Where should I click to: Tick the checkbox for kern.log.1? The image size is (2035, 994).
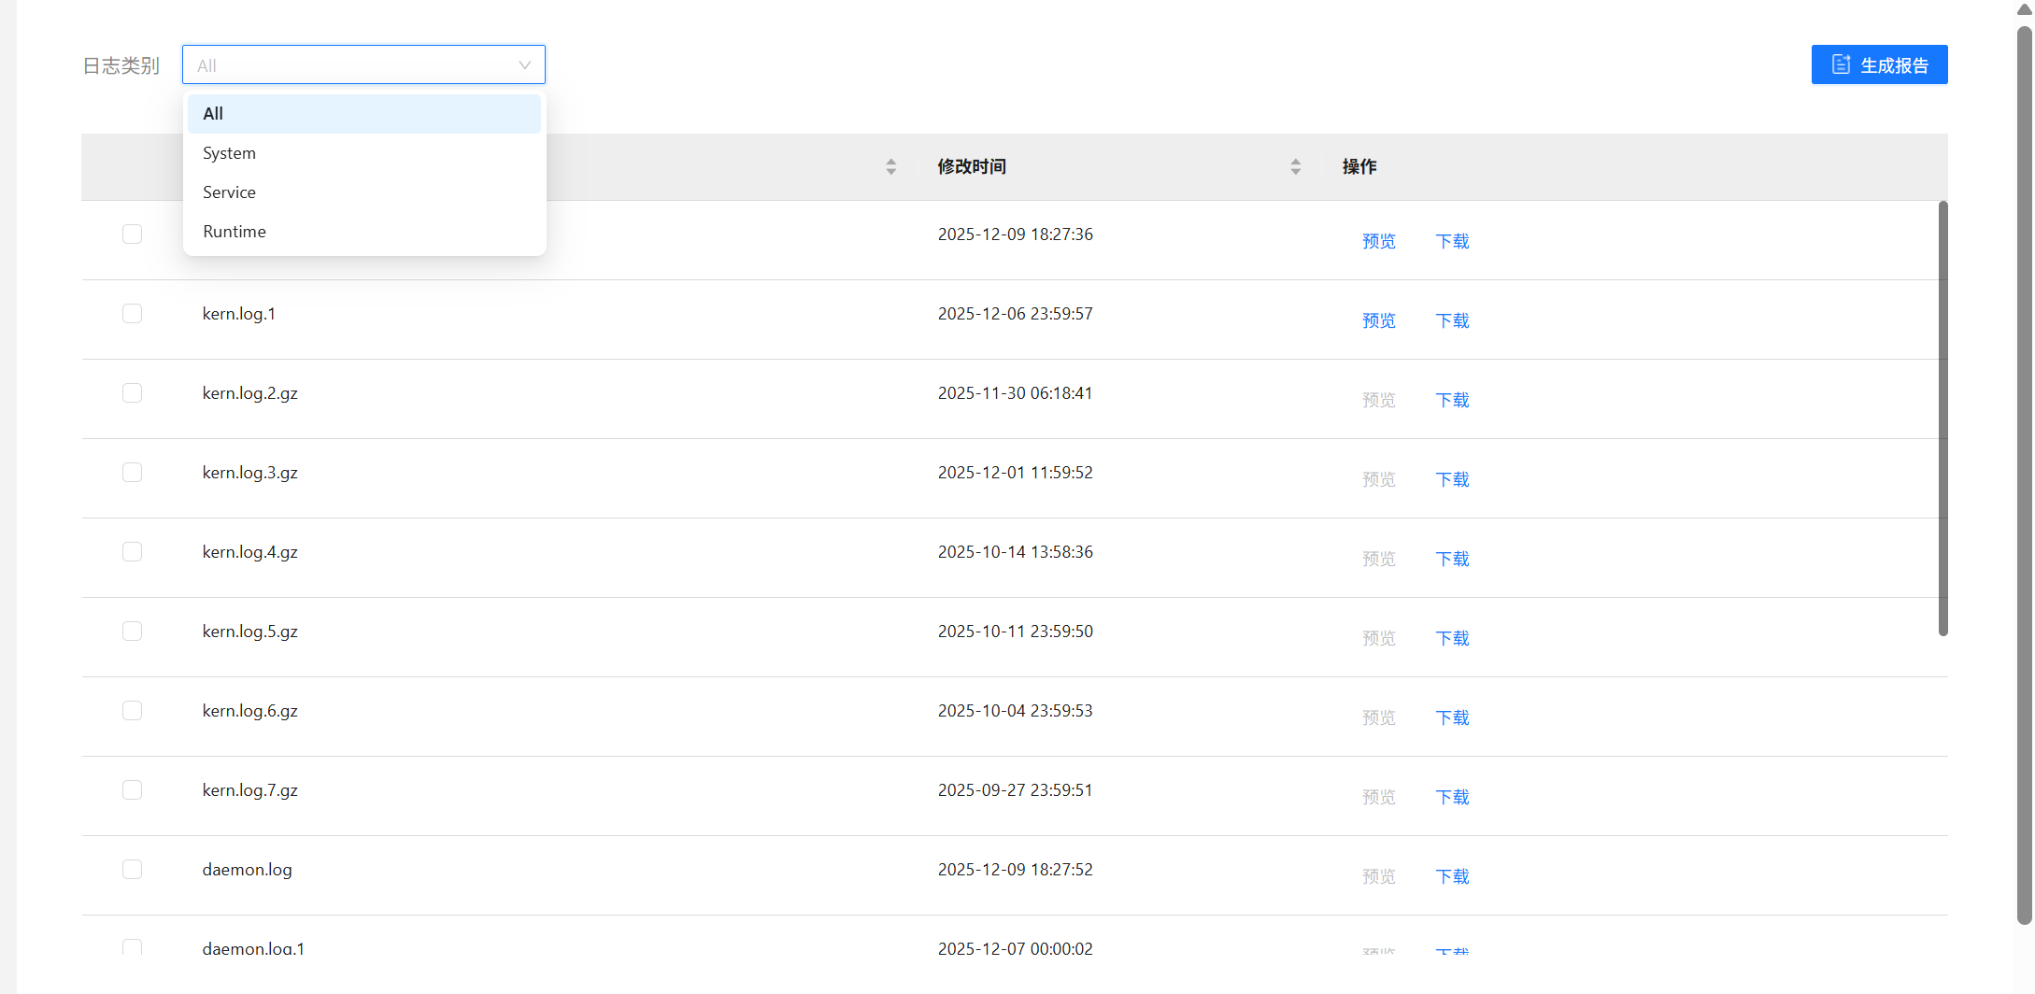[x=133, y=314]
